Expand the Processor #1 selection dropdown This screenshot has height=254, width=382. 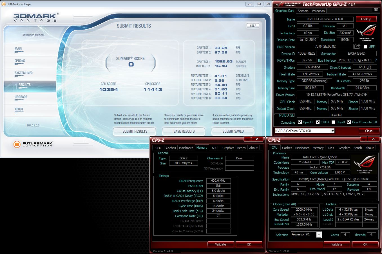(x=319, y=235)
